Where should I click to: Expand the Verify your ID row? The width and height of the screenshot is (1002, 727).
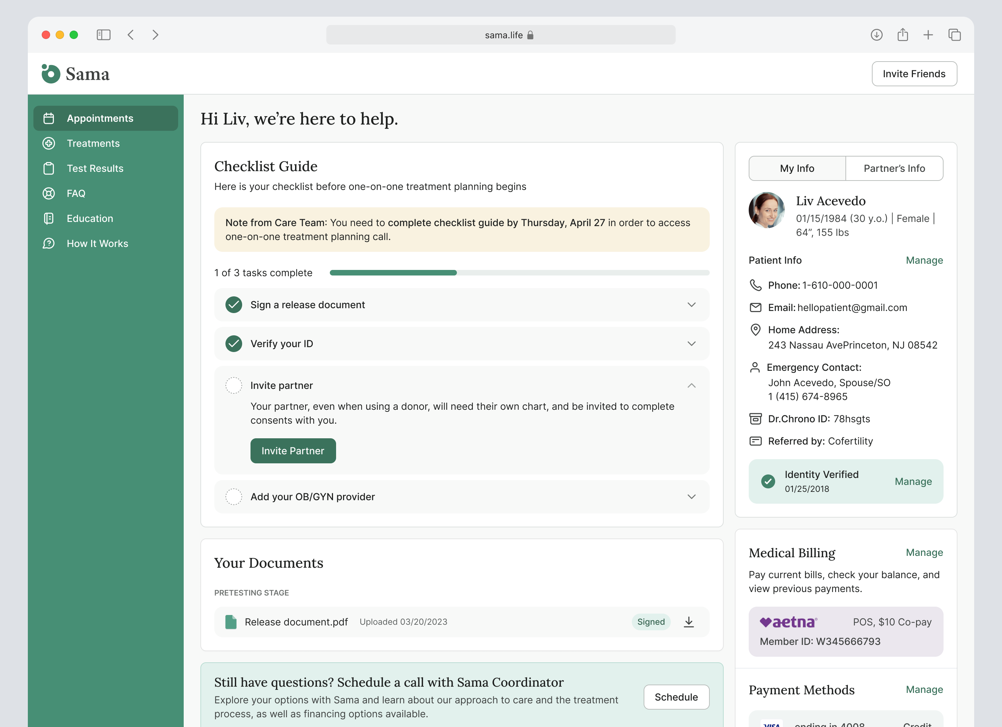tap(691, 344)
